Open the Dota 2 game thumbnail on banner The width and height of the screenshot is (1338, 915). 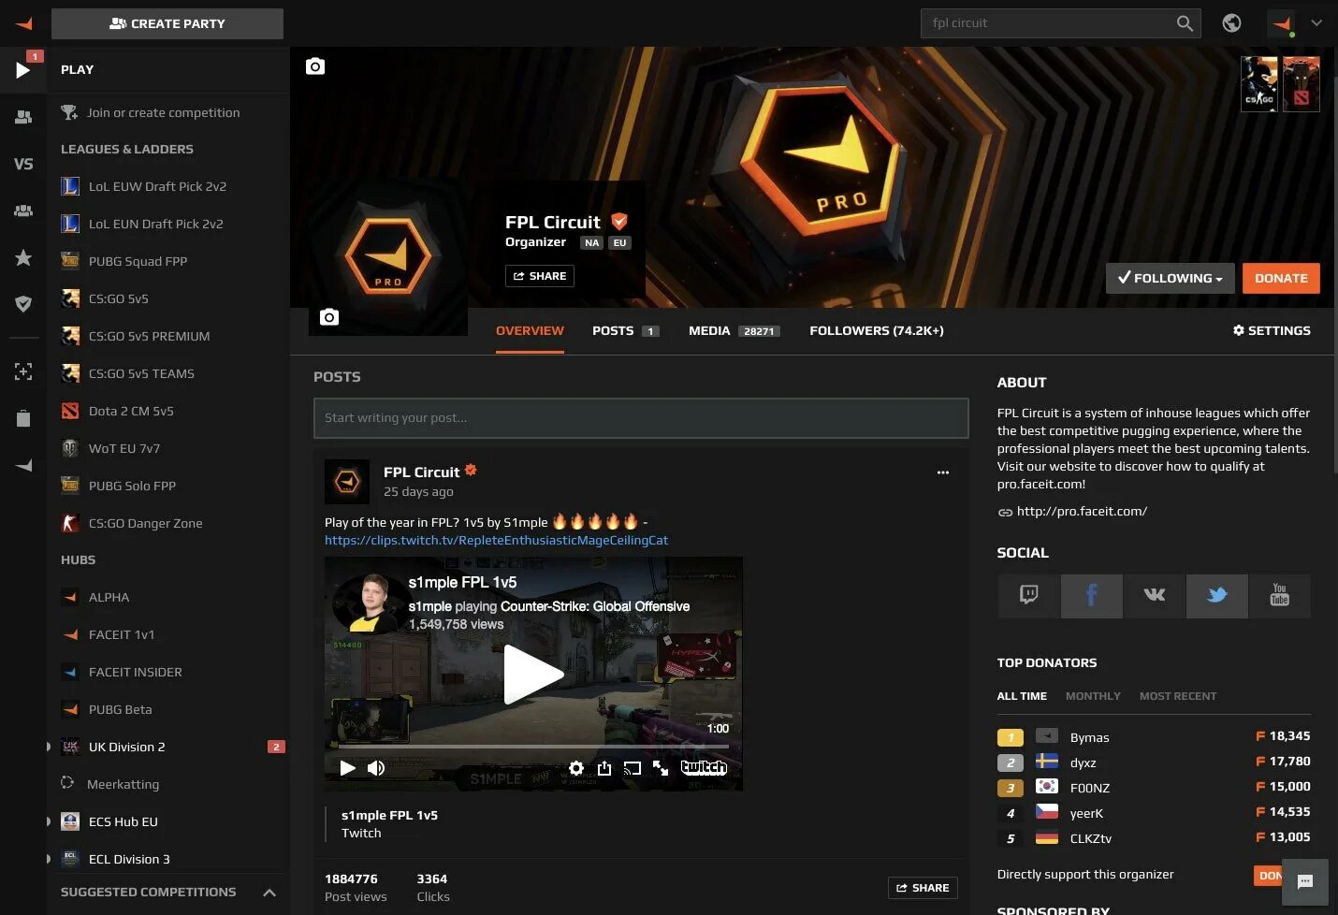click(x=1301, y=84)
